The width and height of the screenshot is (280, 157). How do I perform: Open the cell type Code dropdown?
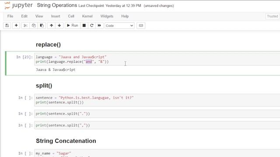tap(119, 26)
